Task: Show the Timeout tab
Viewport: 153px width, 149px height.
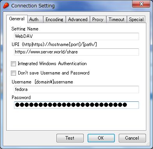Action: pos(116,20)
